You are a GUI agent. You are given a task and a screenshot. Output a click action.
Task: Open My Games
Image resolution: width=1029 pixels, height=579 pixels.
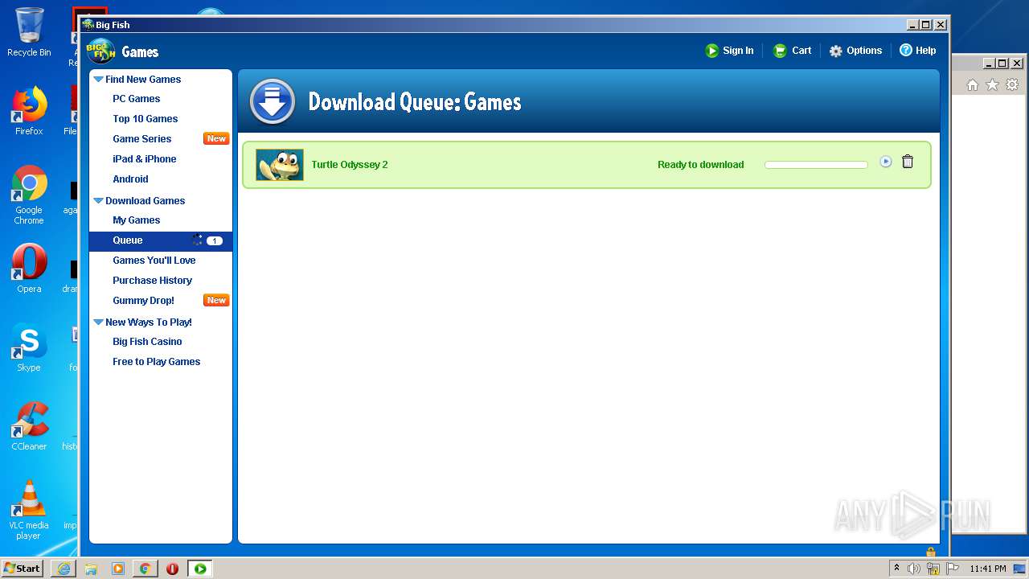coord(137,220)
